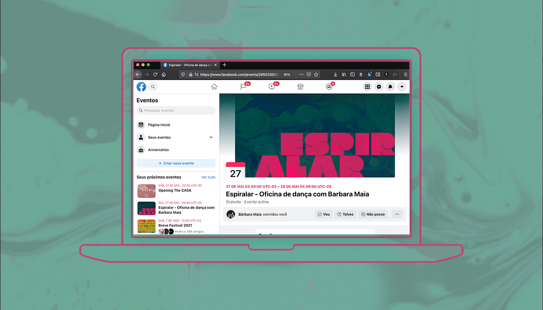Save the page to Pocket

click(x=309, y=74)
